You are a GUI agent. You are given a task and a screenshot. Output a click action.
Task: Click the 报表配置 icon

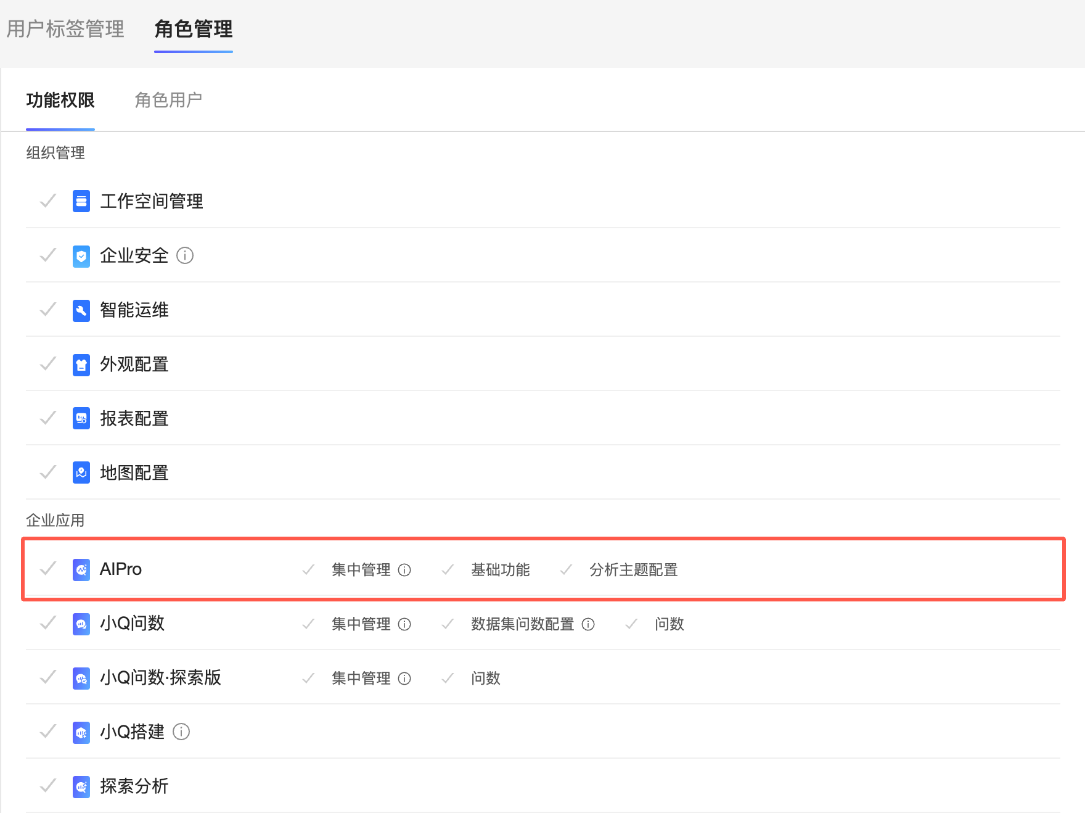click(81, 418)
